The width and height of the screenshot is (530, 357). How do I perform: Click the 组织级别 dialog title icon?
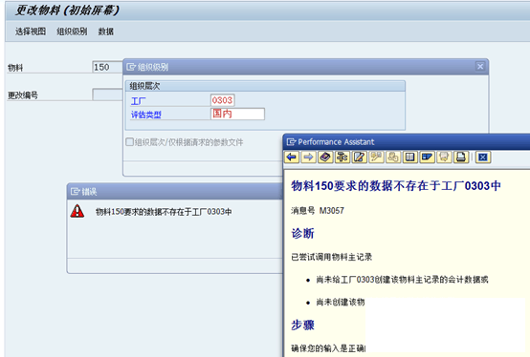pos(131,67)
